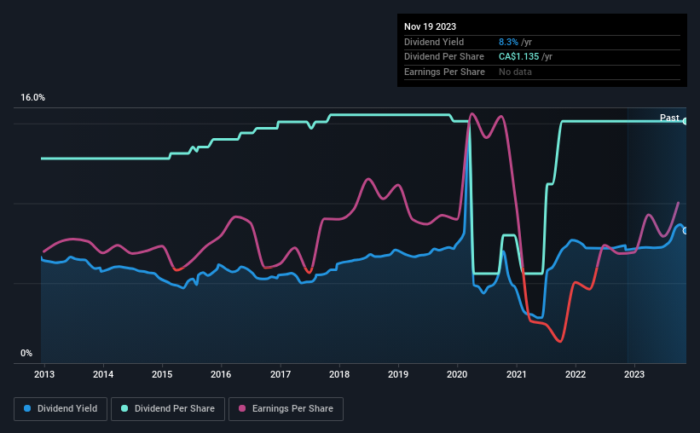Toggle the Earnings Per Share legend button
Screen dimensions: 700x433
286,409
